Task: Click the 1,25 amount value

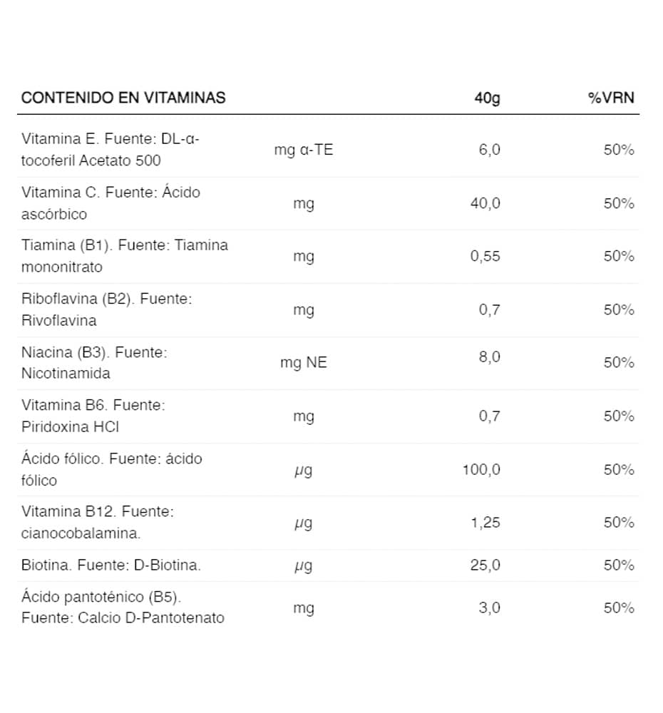Action: 485,523
